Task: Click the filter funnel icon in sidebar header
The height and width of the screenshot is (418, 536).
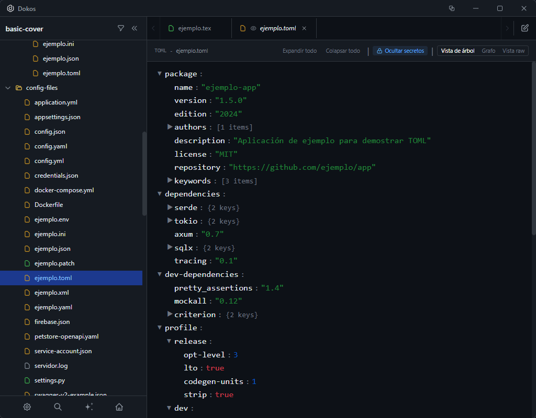Action: point(121,28)
